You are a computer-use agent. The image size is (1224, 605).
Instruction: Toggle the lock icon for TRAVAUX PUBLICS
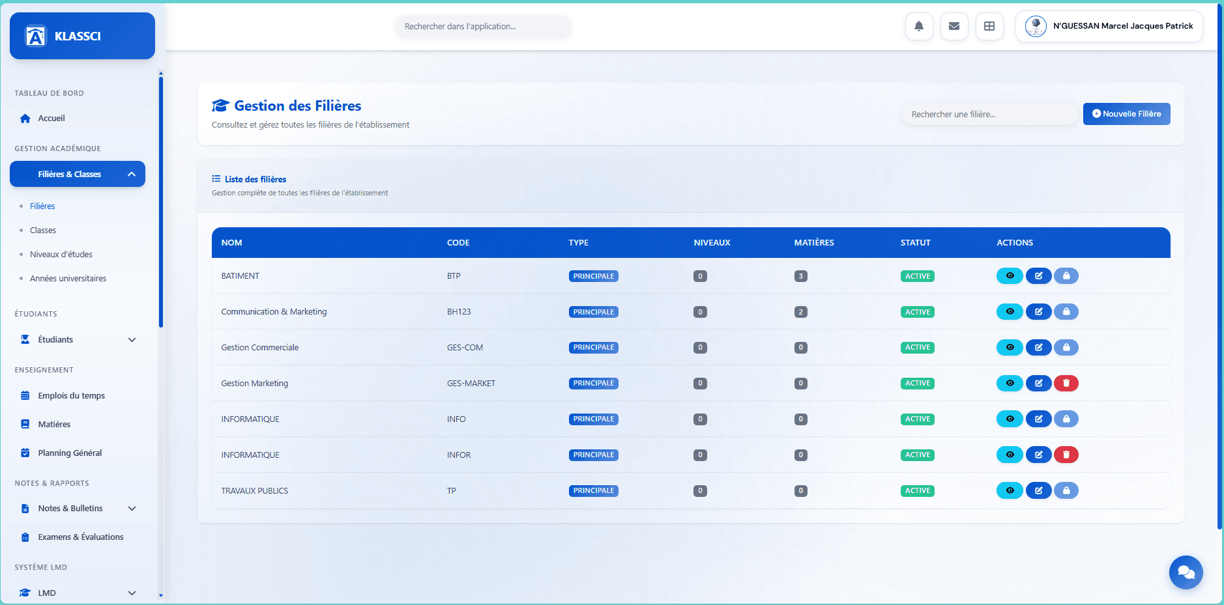(x=1066, y=490)
